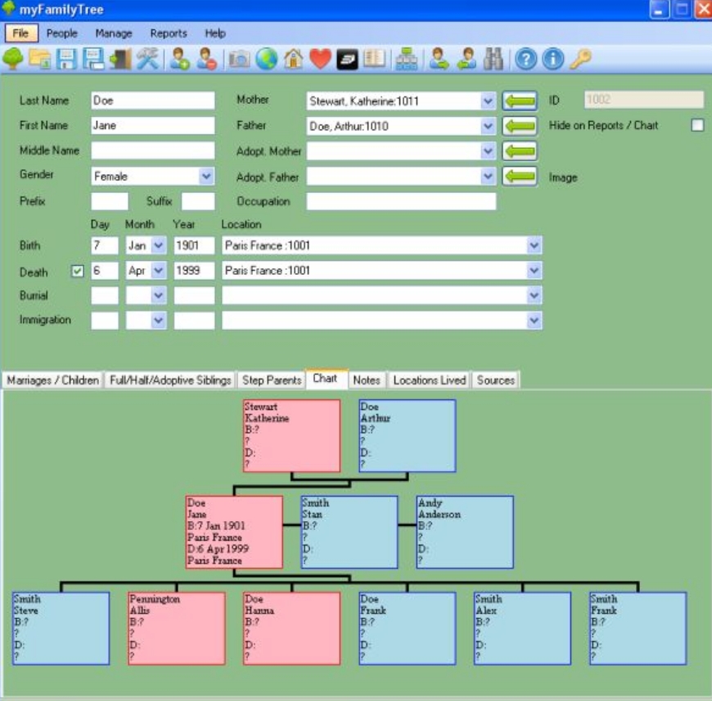Image resolution: width=712 pixels, height=701 pixels.
Task: Switch to the Marriages / Children tab
Action: [52, 380]
